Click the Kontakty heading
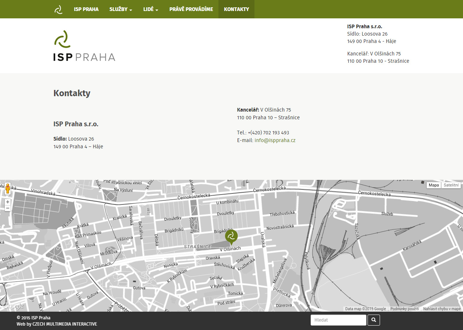This screenshot has width=463, height=330. pos(72,93)
